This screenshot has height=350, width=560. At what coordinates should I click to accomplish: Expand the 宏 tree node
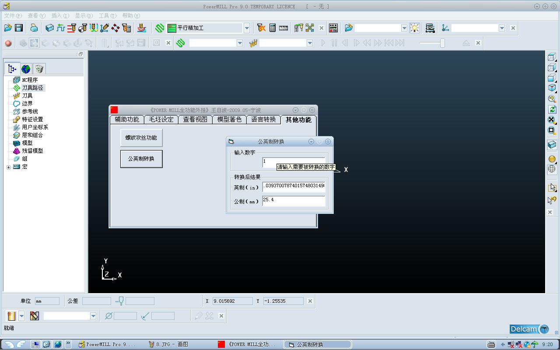(8, 167)
